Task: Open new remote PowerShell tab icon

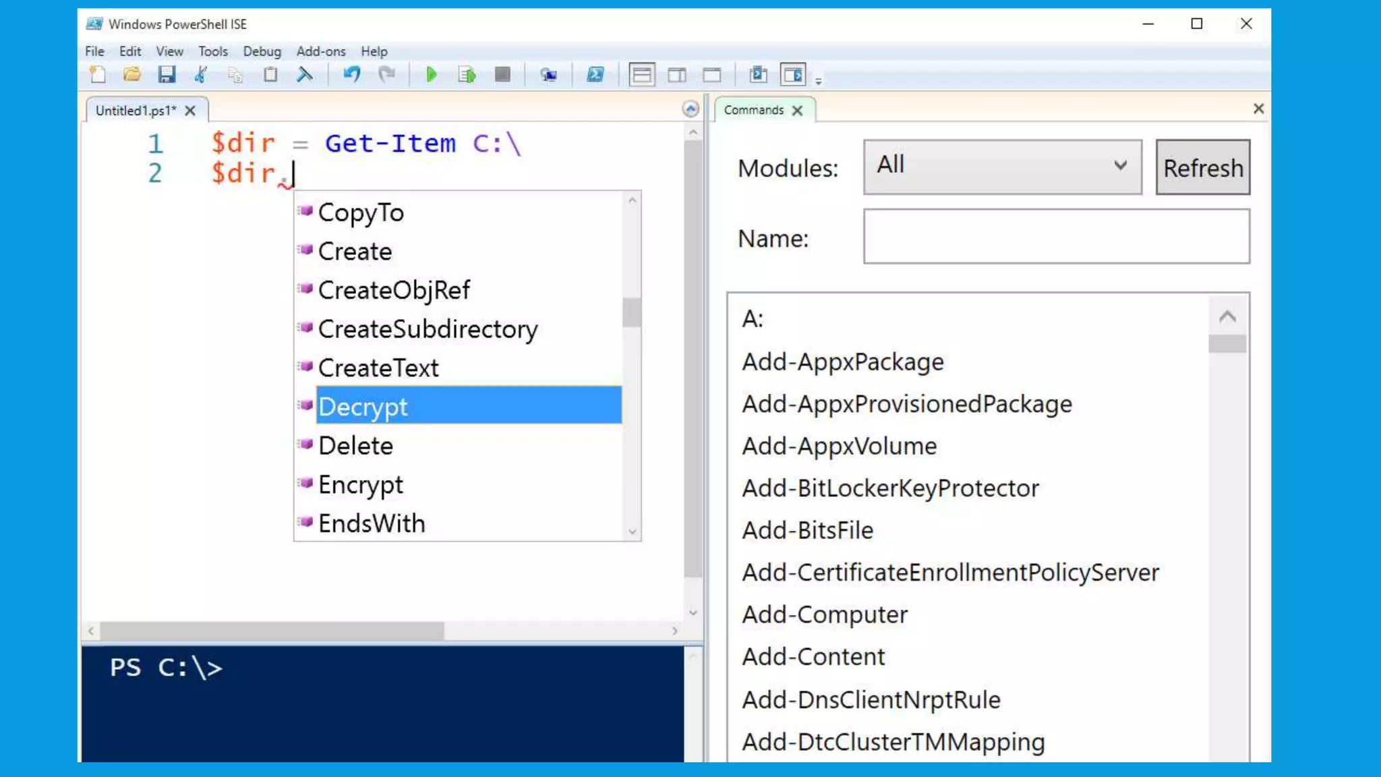Action: (549, 75)
